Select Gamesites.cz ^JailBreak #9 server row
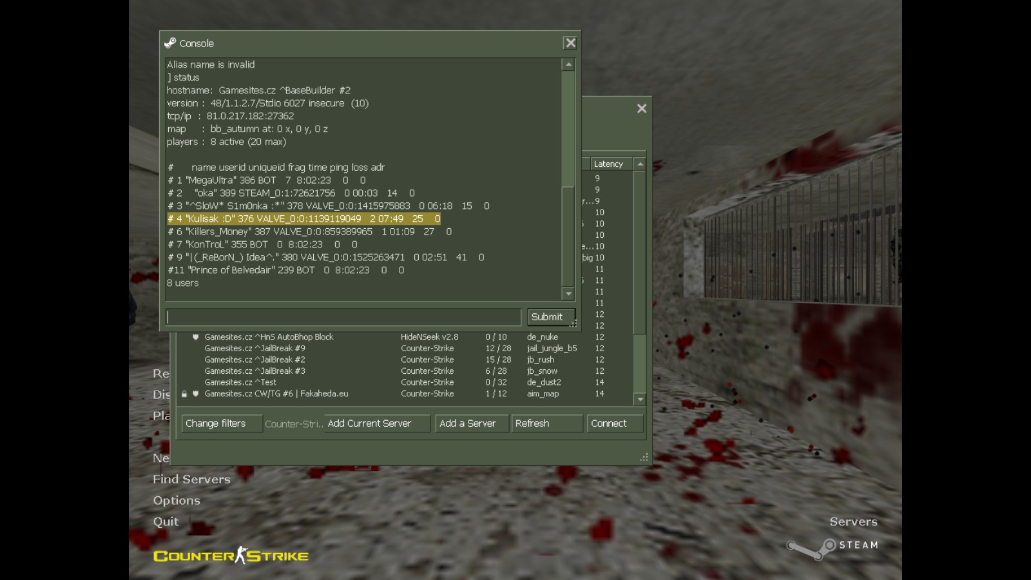 (406, 349)
